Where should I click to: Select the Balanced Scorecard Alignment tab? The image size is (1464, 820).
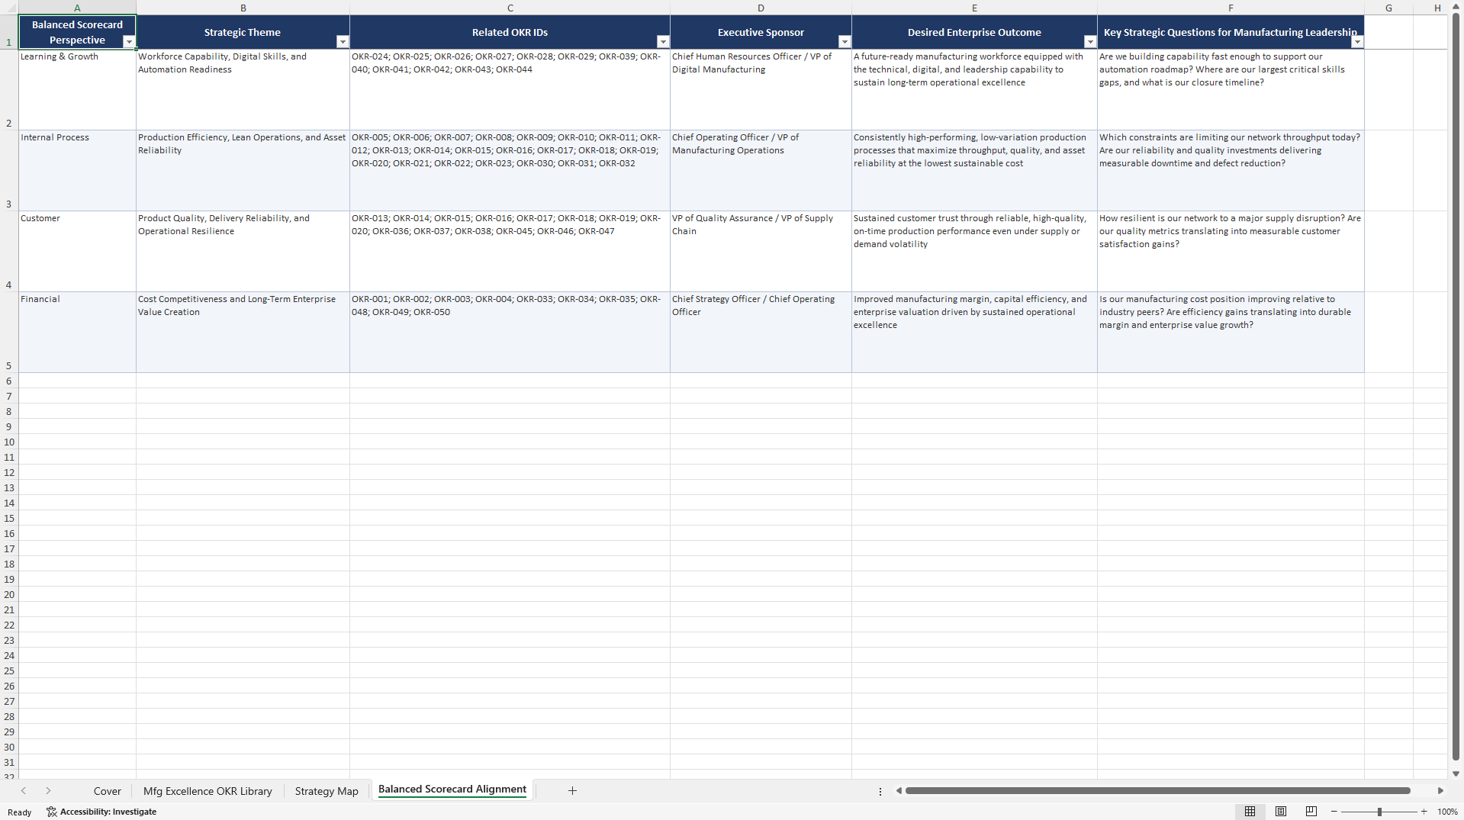452,789
